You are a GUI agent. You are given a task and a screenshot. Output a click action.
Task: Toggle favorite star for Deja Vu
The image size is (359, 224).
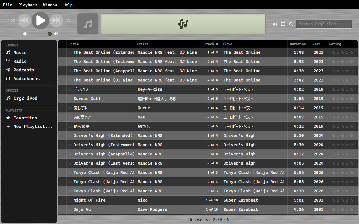[x=70, y=209]
